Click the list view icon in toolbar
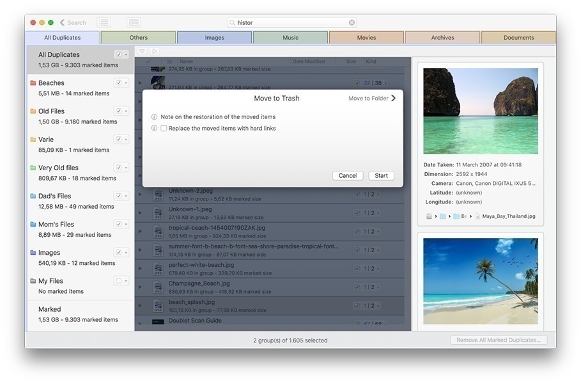Screen dimensions: 581x384 point(104,22)
